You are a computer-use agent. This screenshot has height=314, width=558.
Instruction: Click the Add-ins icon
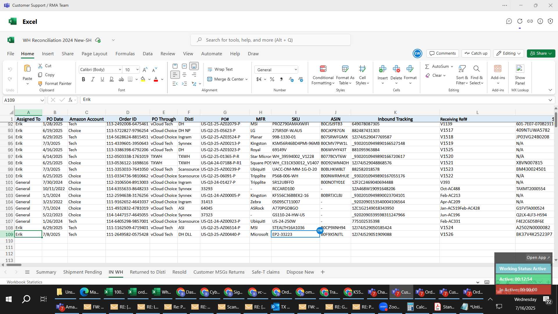[498, 69]
